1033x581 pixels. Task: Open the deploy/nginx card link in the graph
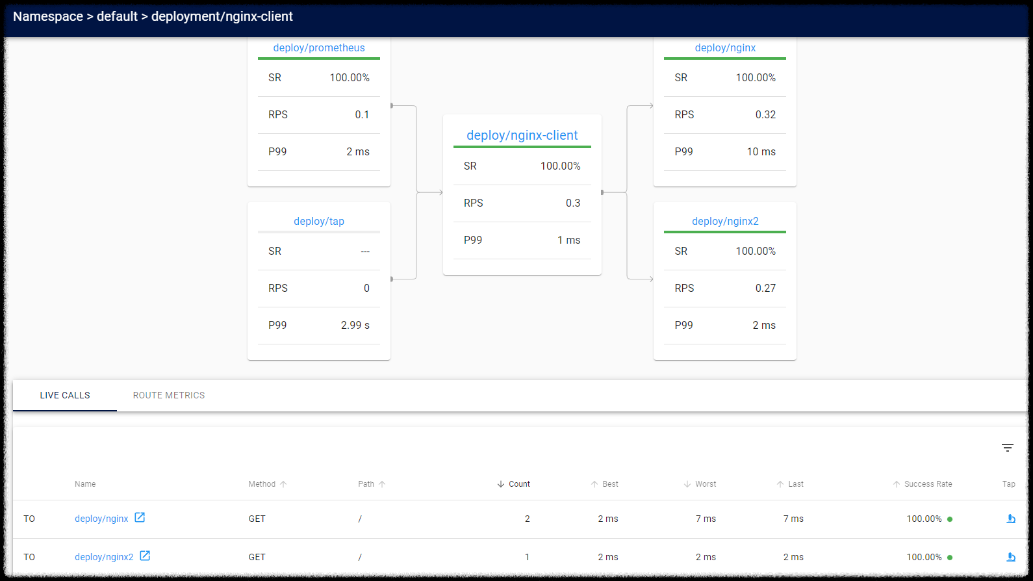(725, 47)
